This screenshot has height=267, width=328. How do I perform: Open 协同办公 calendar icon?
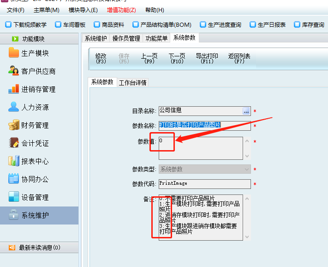point(13,179)
